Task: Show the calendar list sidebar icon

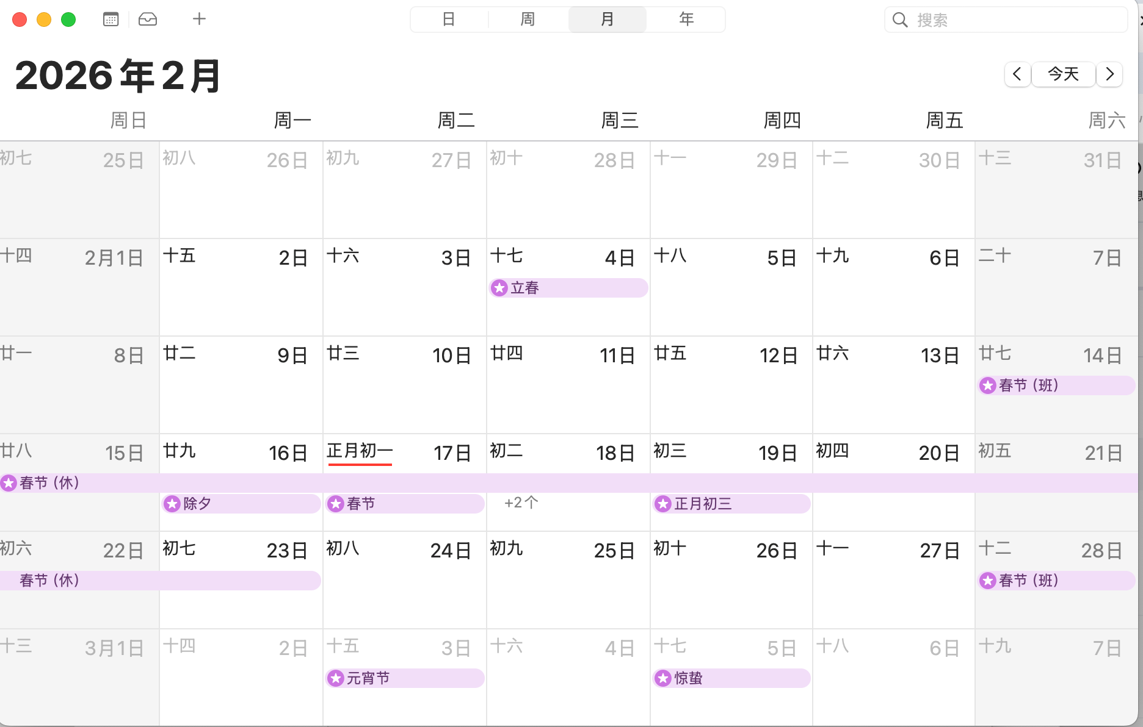Action: (x=111, y=20)
